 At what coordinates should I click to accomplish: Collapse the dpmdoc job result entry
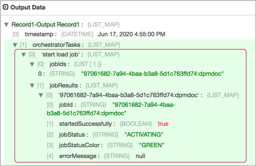pos(41,95)
